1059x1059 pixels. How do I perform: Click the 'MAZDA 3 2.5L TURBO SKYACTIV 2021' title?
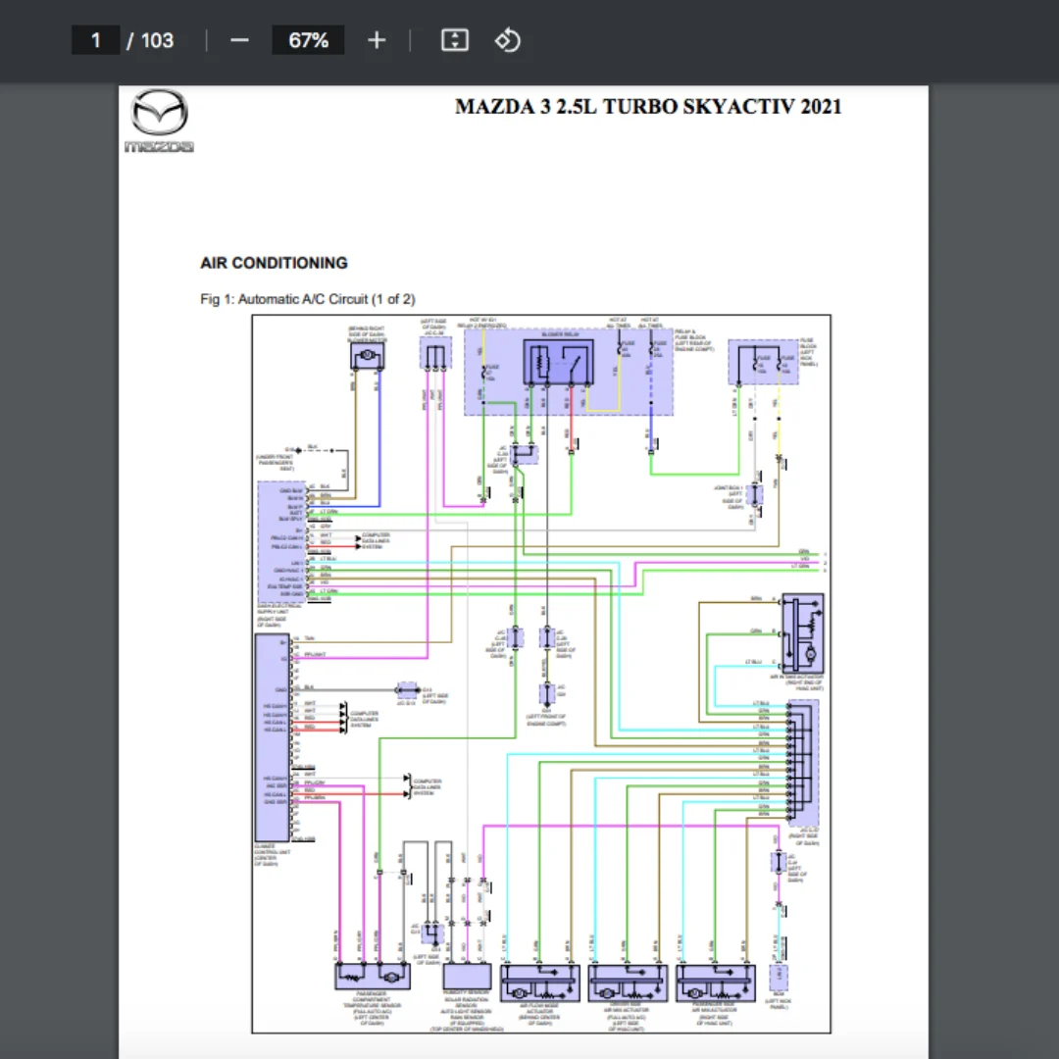click(x=648, y=107)
